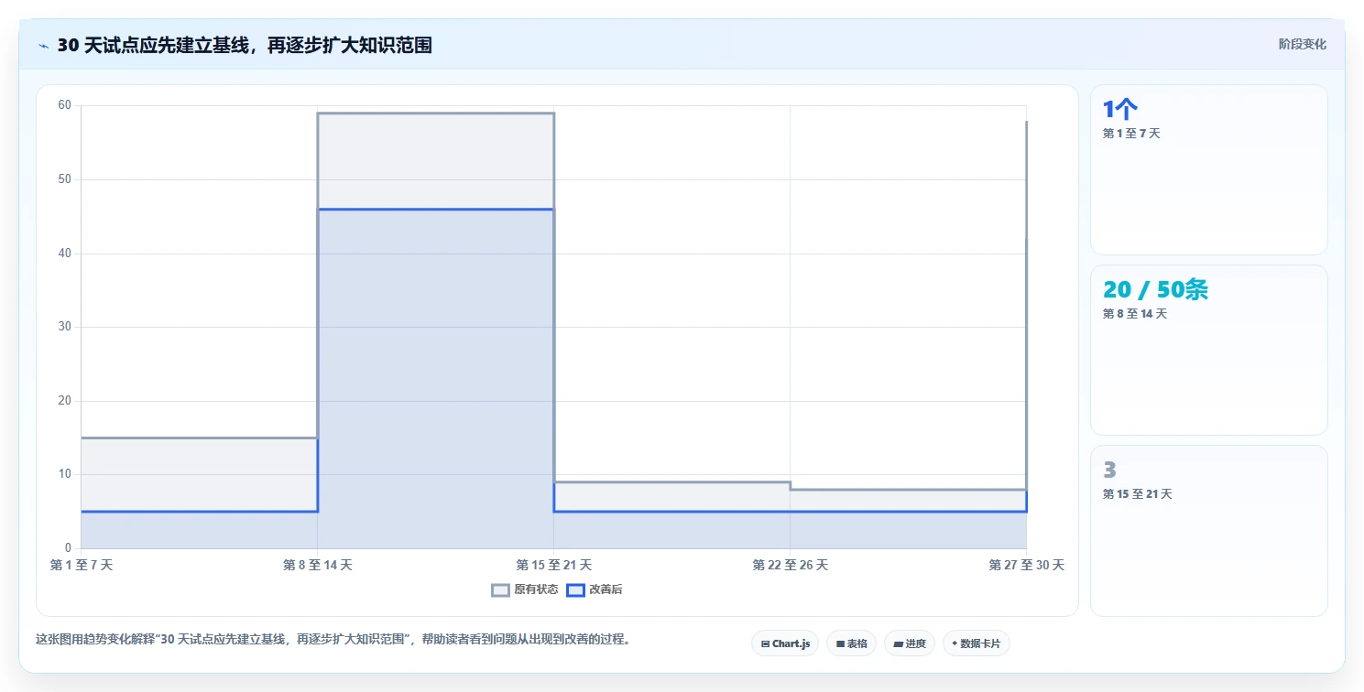This screenshot has width=1364, height=692.
Task: Click the gray 原有状态 legend swatch
Action: click(500, 589)
